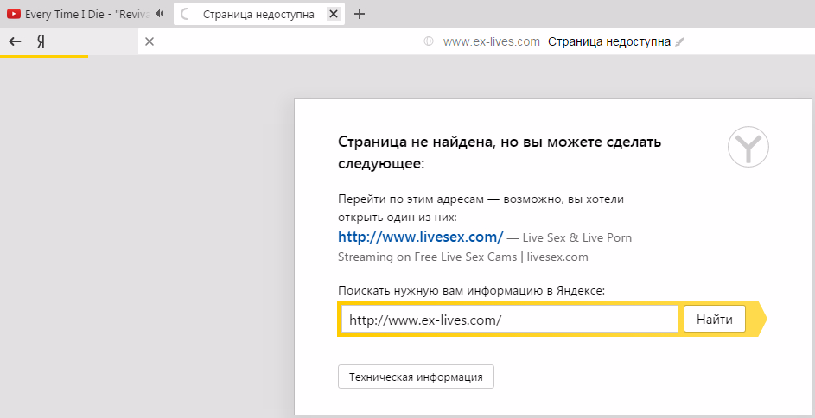Expand Техническая информация details

pos(416,377)
